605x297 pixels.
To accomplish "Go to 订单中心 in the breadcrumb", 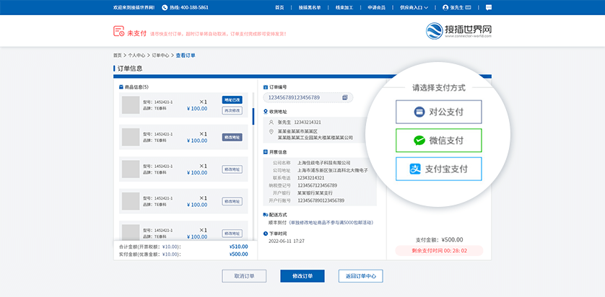I will point(160,56).
